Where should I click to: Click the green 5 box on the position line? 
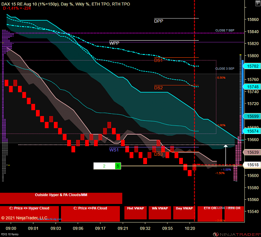pyautogui.click(x=118, y=166)
